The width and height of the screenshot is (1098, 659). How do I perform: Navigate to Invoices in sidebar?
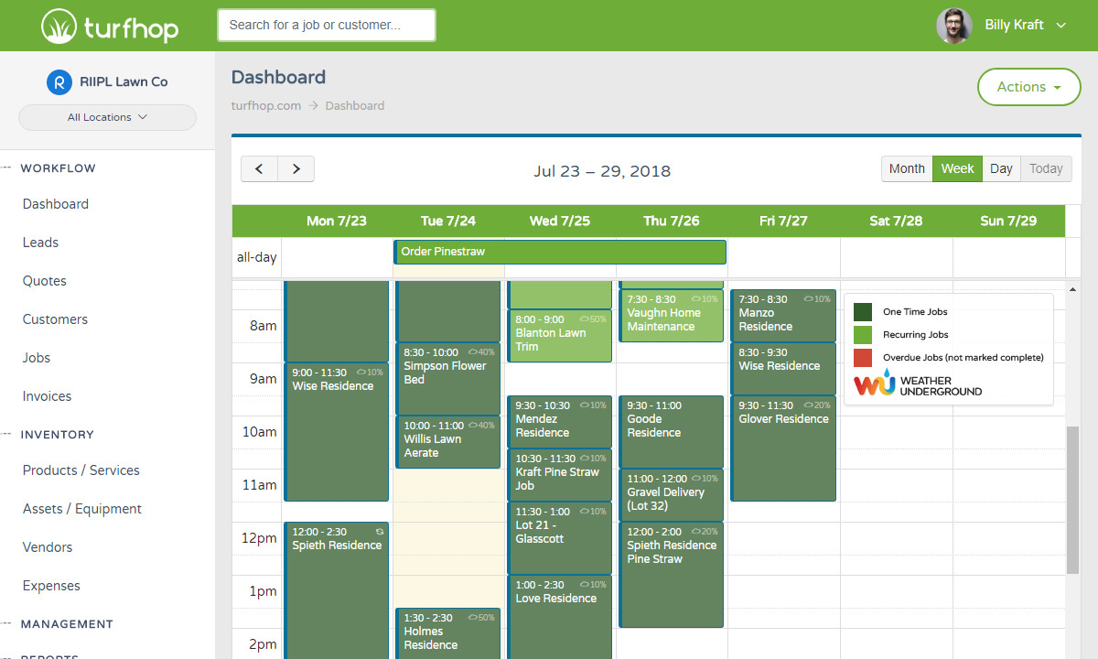pos(47,396)
